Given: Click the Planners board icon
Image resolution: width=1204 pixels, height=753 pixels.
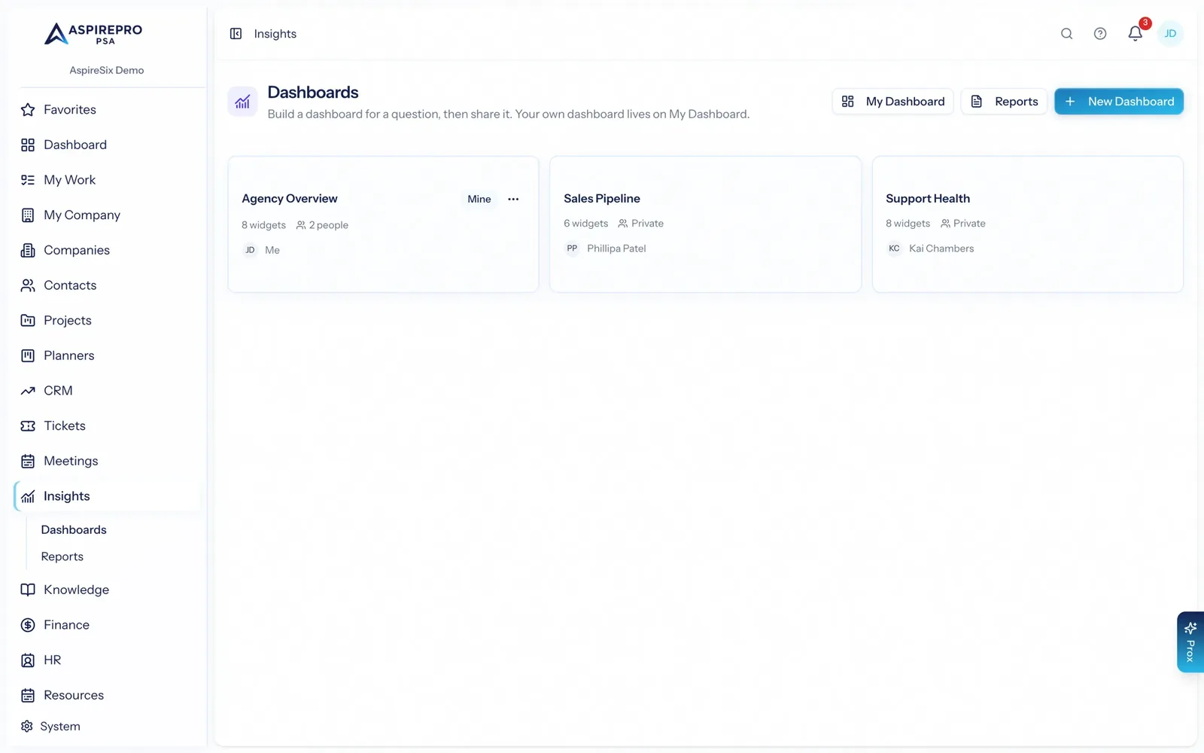Looking at the screenshot, I should (x=28, y=355).
